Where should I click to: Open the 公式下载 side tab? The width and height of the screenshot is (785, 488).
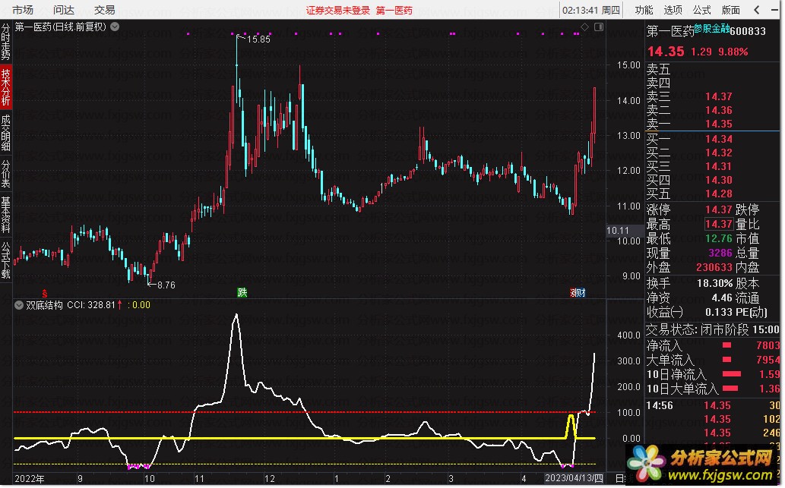pyautogui.click(x=5, y=260)
